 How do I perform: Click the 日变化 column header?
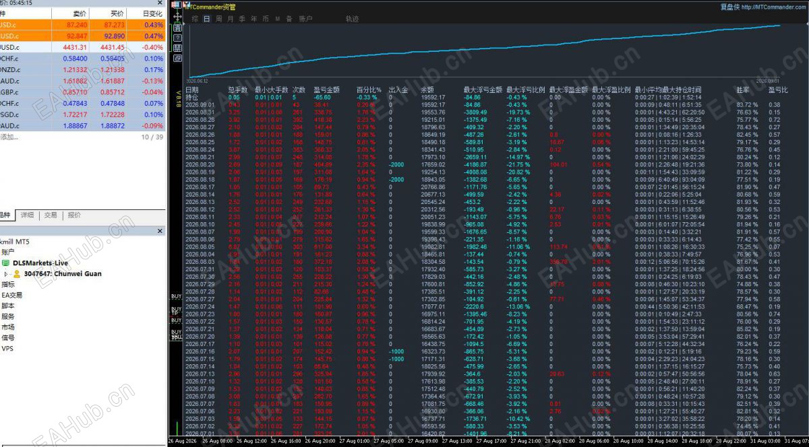tap(153, 13)
